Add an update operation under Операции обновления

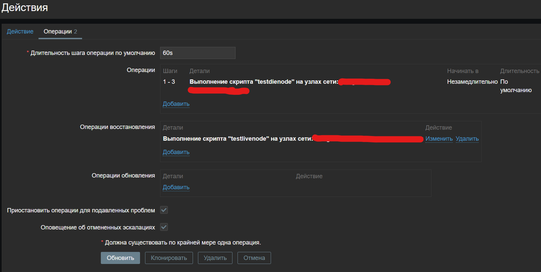click(176, 187)
